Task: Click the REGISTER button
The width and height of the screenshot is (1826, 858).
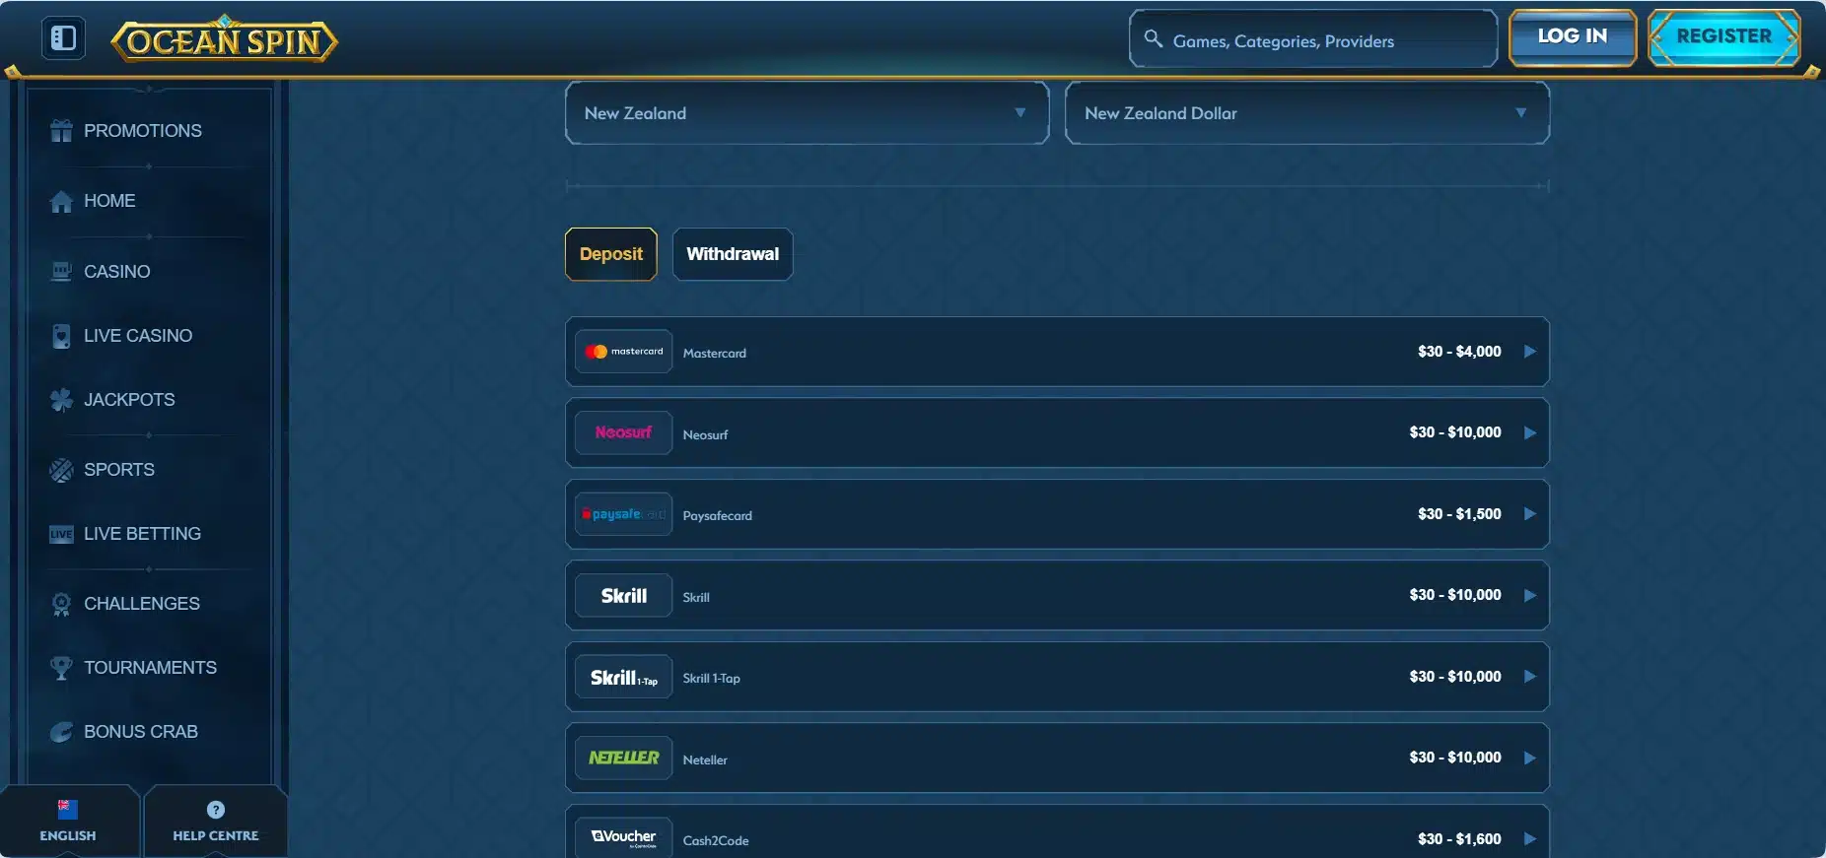Action: pyautogui.click(x=1724, y=37)
